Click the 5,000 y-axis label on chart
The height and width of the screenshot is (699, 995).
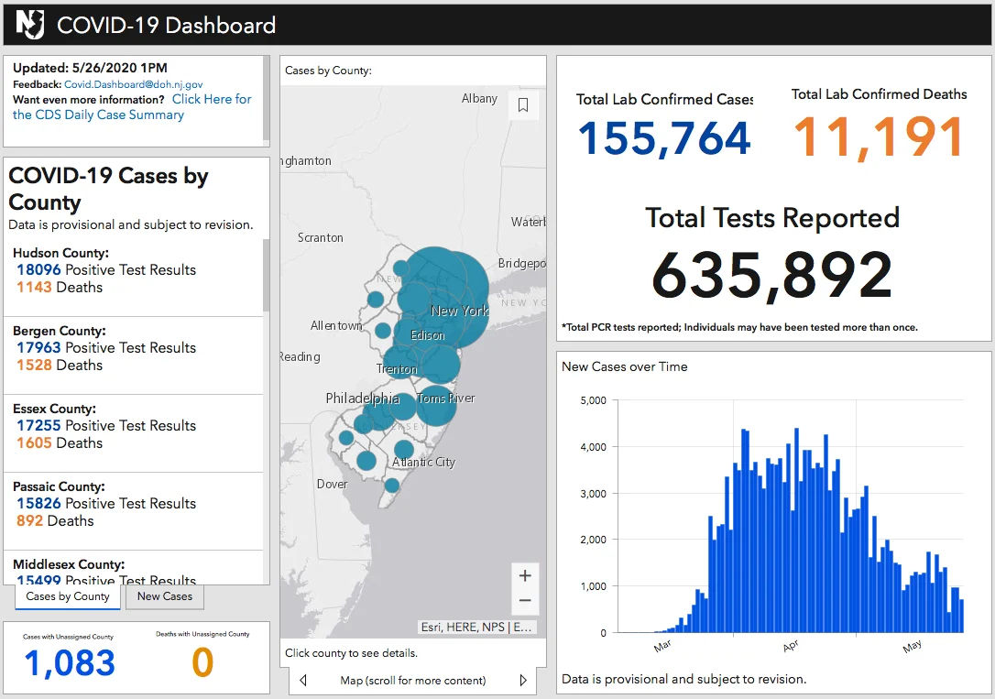[x=594, y=400]
